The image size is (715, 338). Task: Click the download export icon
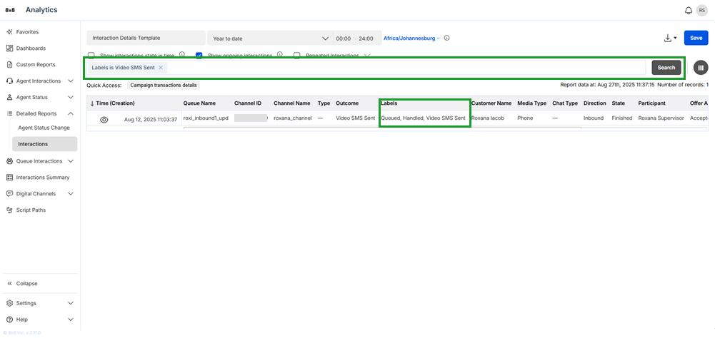(x=668, y=39)
